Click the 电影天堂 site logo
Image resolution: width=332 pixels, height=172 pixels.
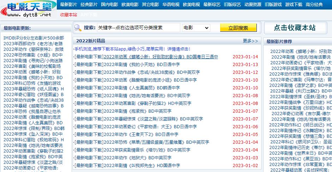28,9
